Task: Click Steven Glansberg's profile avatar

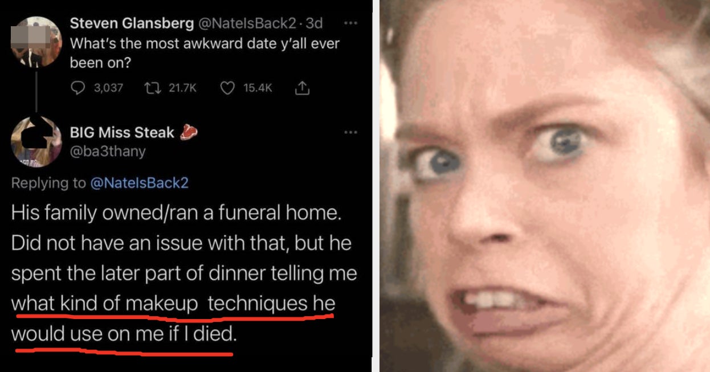Action: pos(36,41)
